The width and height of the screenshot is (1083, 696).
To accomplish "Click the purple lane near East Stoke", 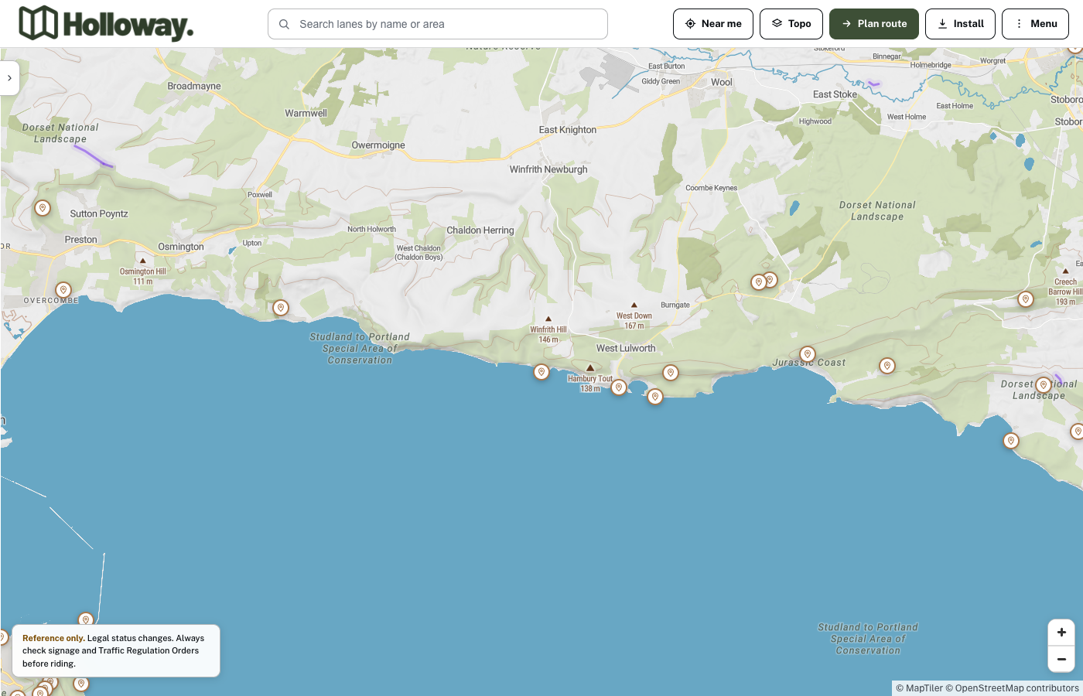I will point(874,84).
